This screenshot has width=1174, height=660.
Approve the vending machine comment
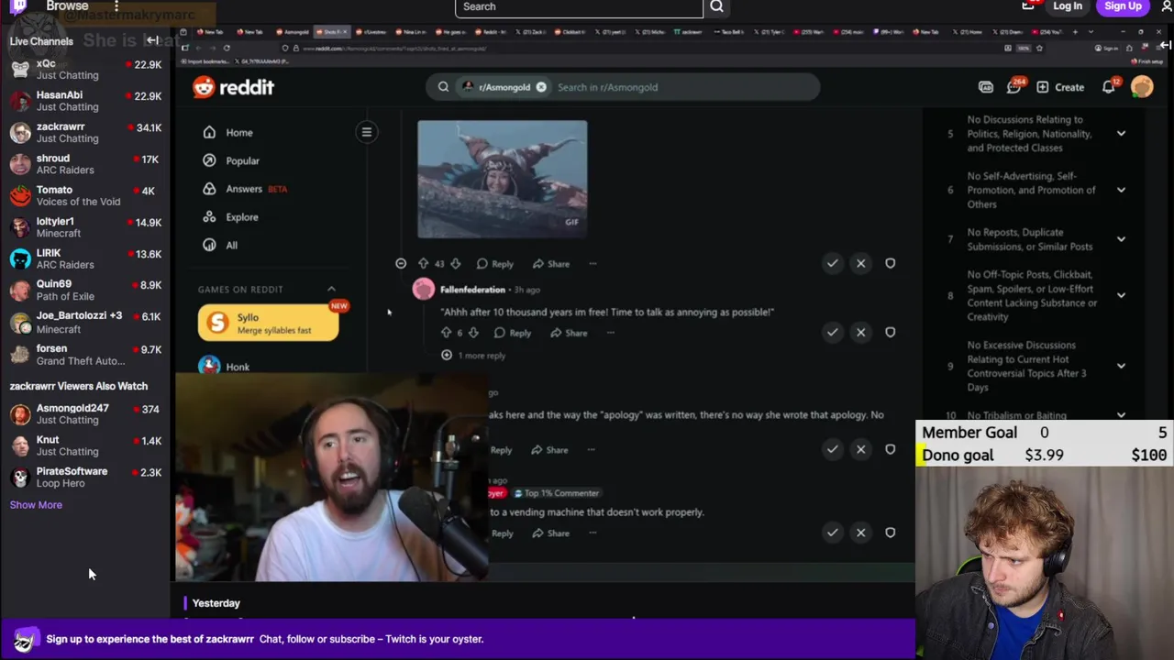832,533
